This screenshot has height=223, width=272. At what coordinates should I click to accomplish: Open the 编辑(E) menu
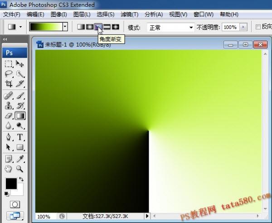tap(35, 15)
